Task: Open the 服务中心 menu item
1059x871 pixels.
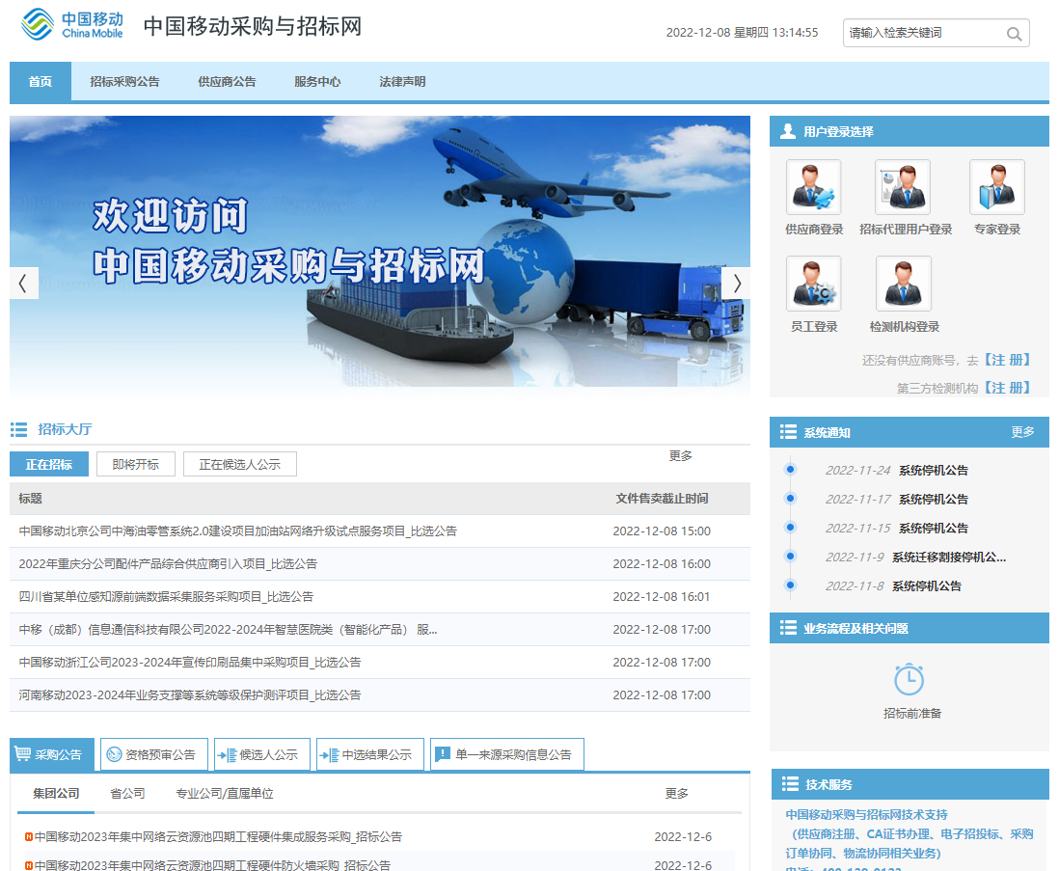Action: pyautogui.click(x=317, y=82)
